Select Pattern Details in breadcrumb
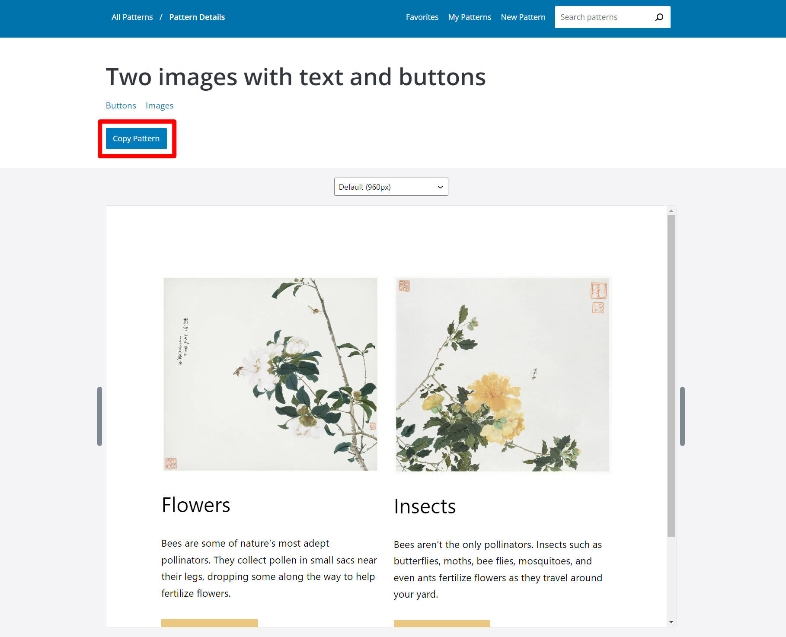The width and height of the screenshot is (786, 637). coord(197,17)
